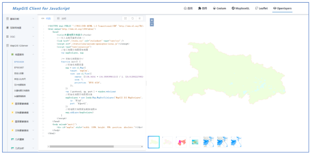Image resolution: width=311 pixels, height=154 pixels.
Task: Click the MapboxGL logo icon
Action: click(x=233, y=8)
